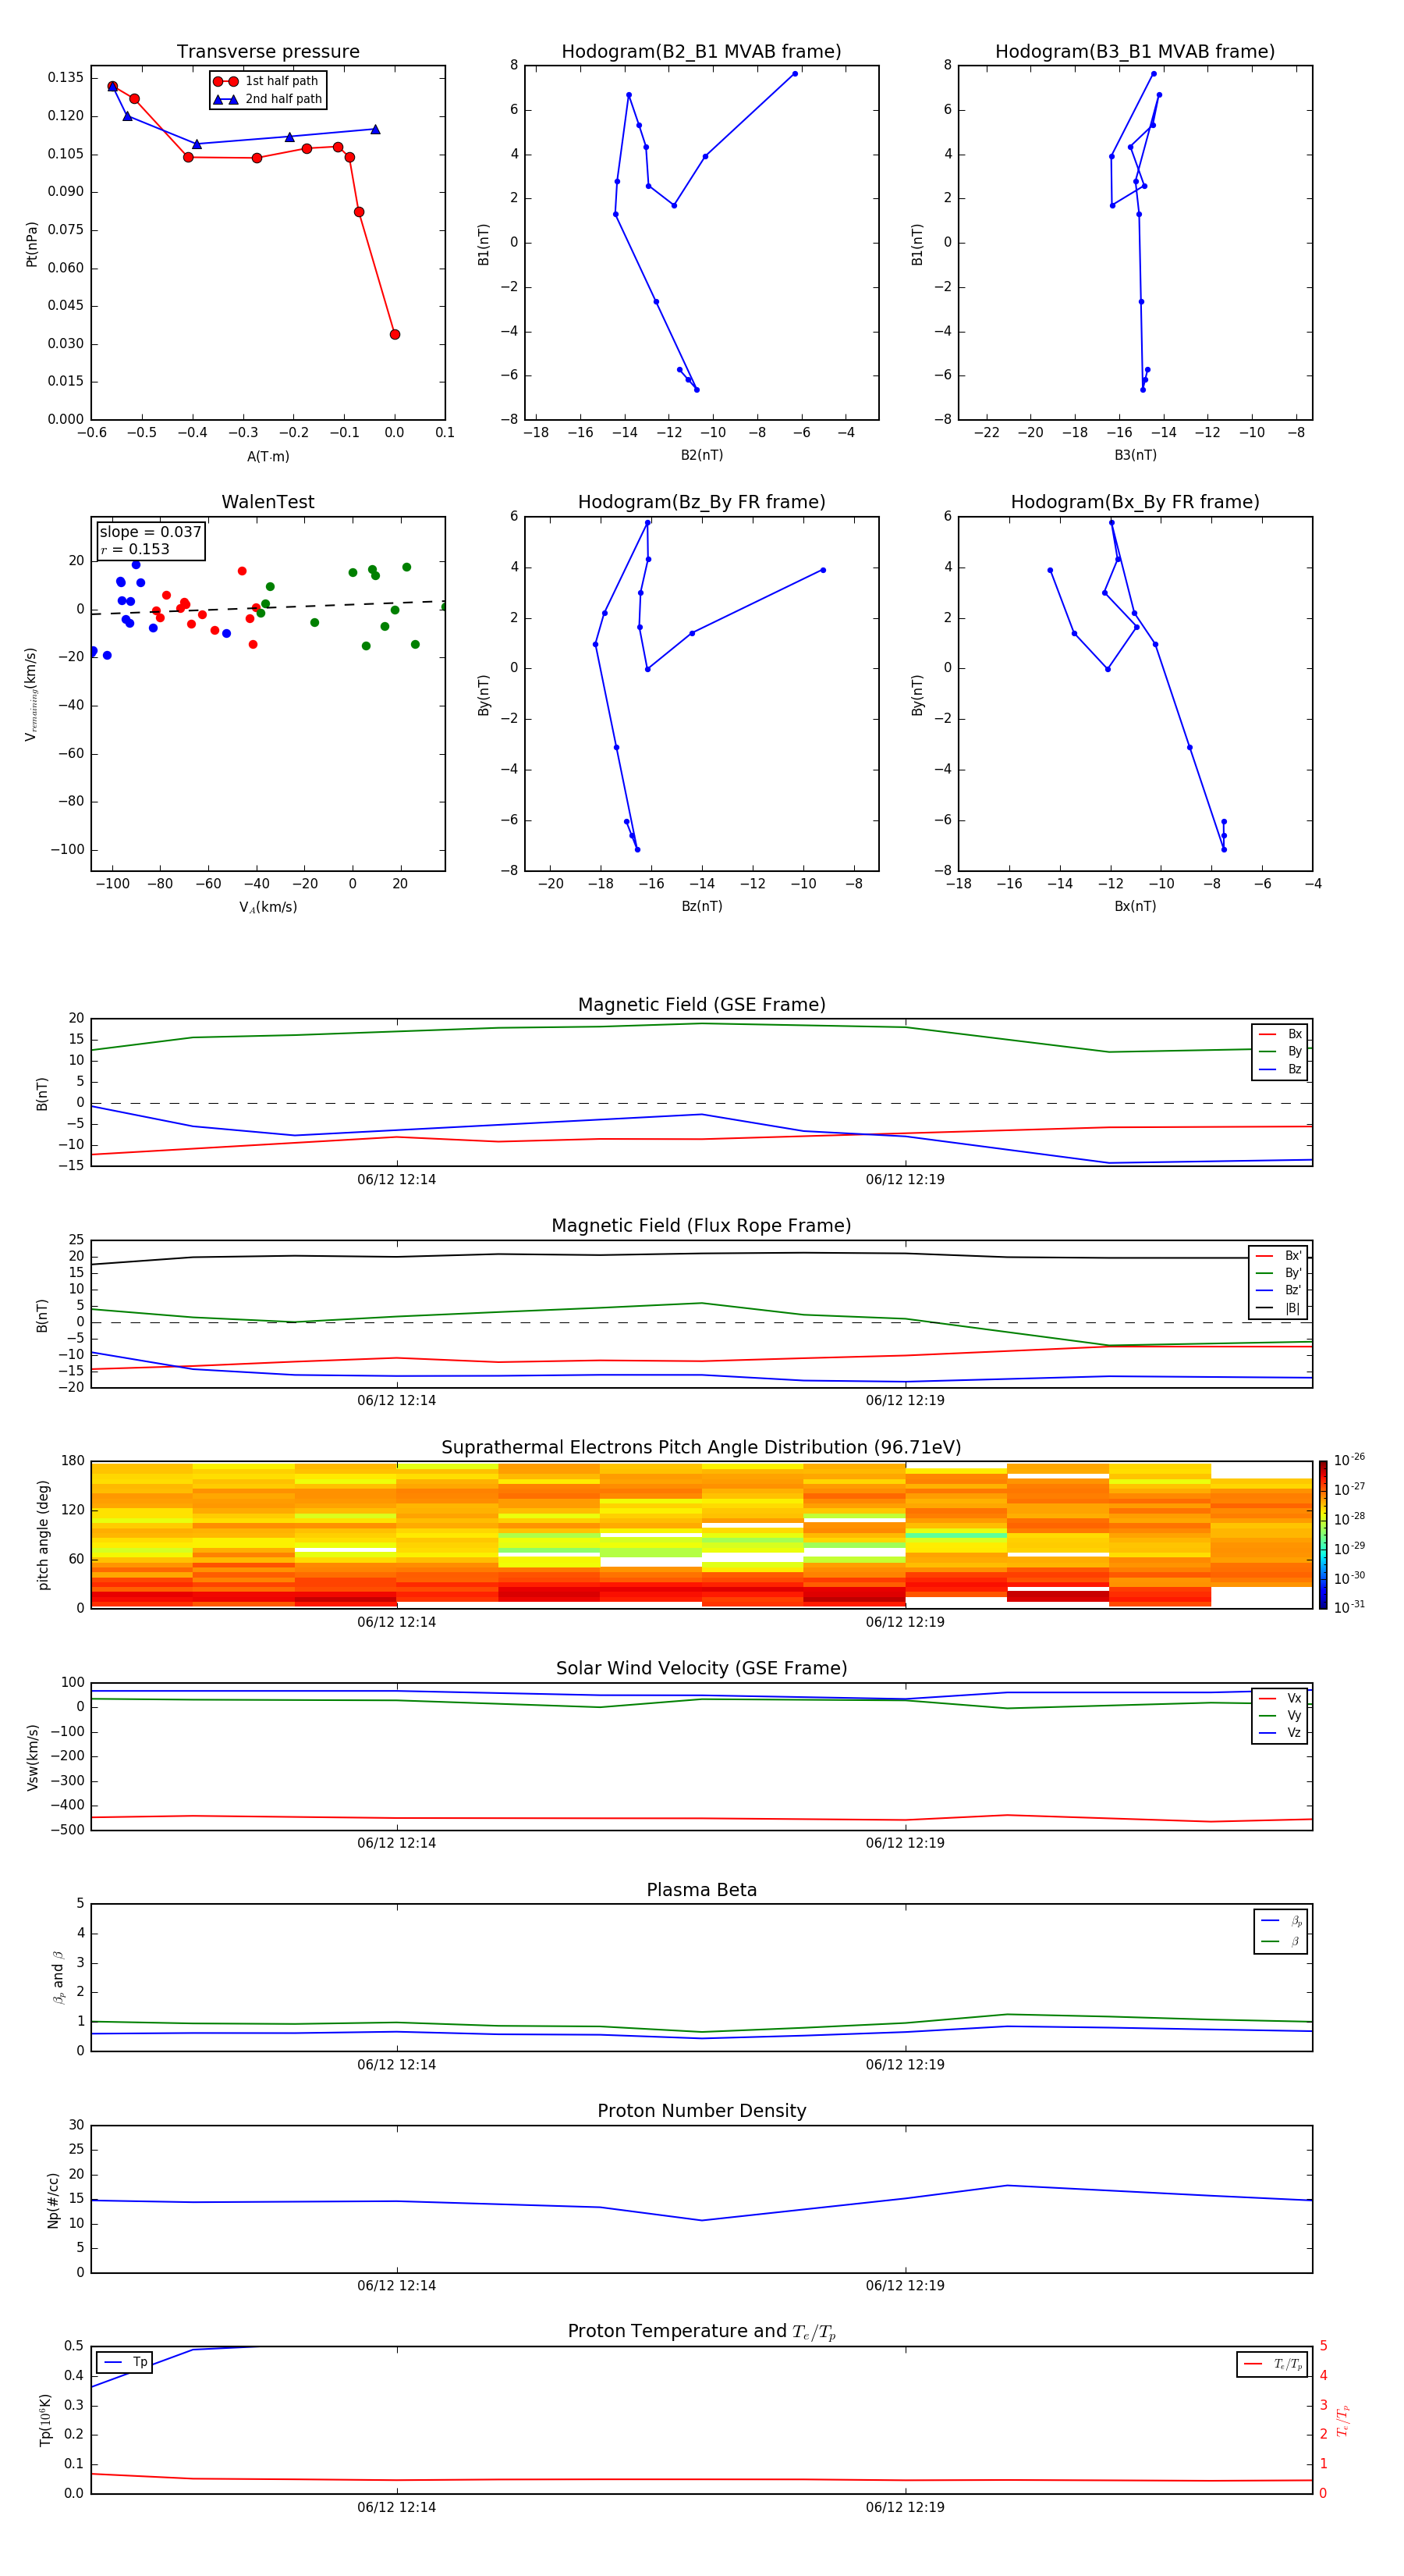This screenshot has height=2576, width=1404.
Task: Click the Bx legend entry in GSE panel
Action: coord(1280,1034)
